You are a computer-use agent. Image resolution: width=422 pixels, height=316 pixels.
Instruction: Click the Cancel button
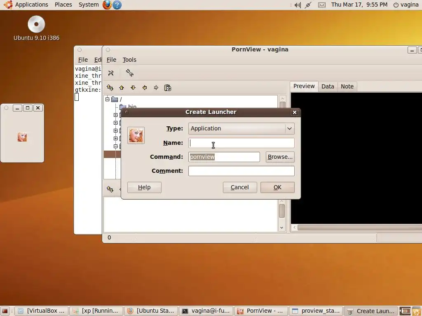click(240, 187)
